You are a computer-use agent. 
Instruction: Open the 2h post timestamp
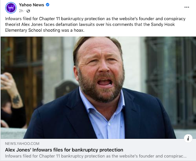[21, 11]
